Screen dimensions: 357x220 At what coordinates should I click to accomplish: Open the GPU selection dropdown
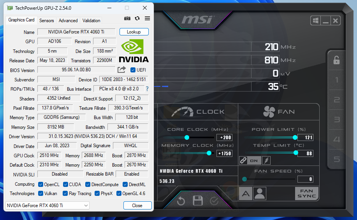pyautogui.click(x=47, y=206)
